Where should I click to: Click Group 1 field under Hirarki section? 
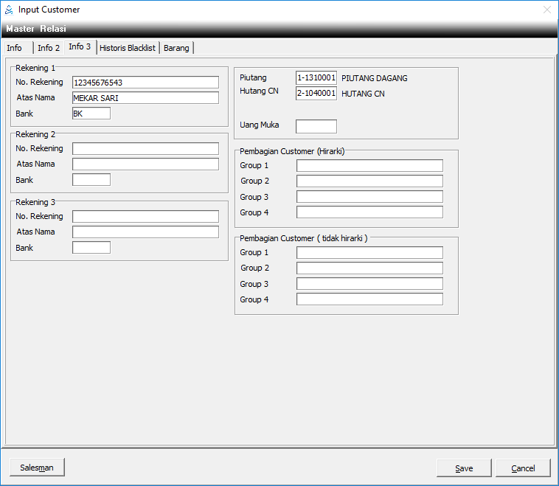tap(369, 165)
